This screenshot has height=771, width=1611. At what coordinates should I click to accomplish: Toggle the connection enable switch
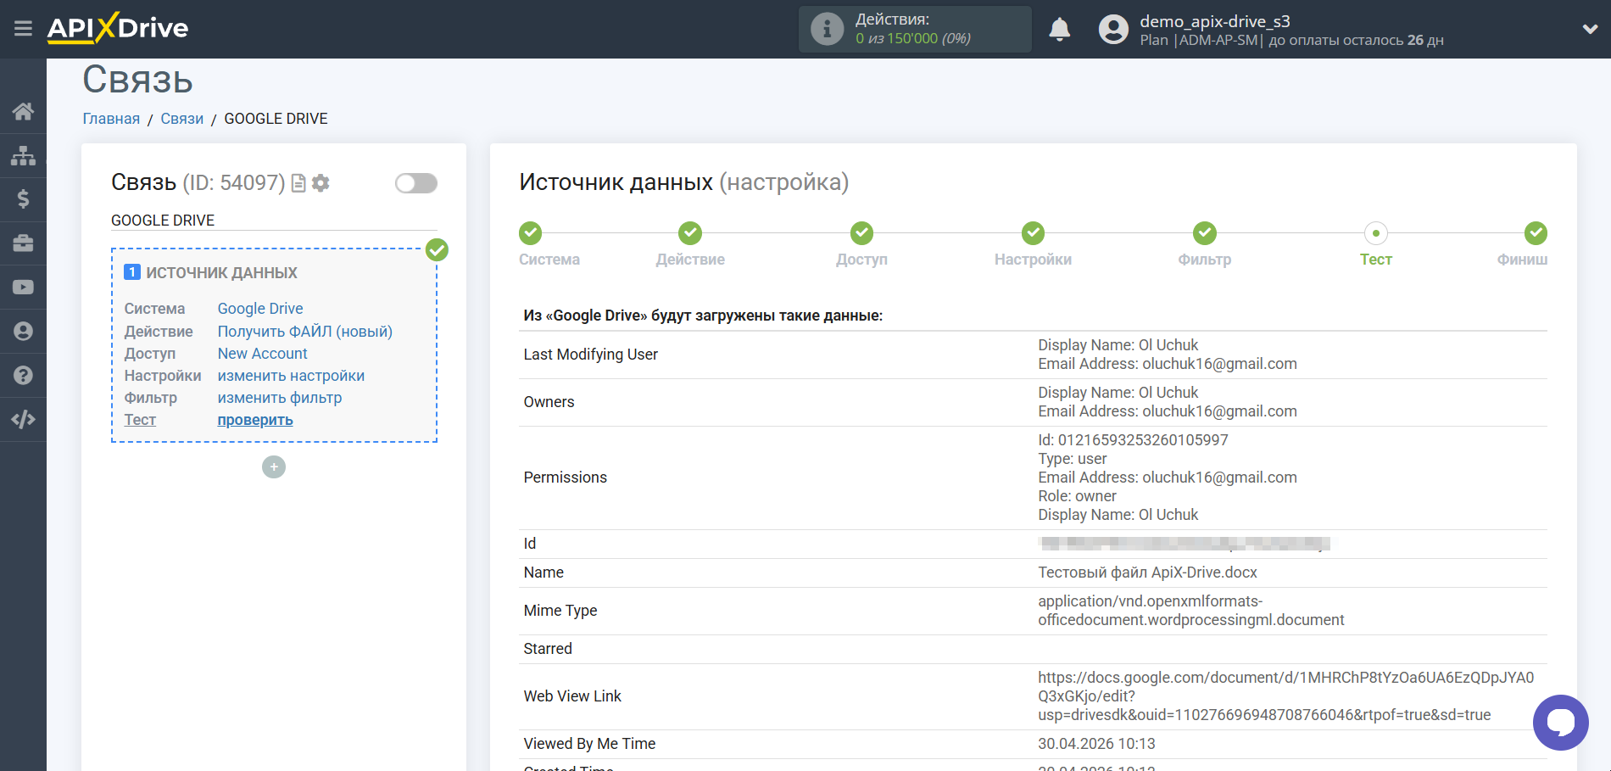pyautogui.click(x=416, y=183)
